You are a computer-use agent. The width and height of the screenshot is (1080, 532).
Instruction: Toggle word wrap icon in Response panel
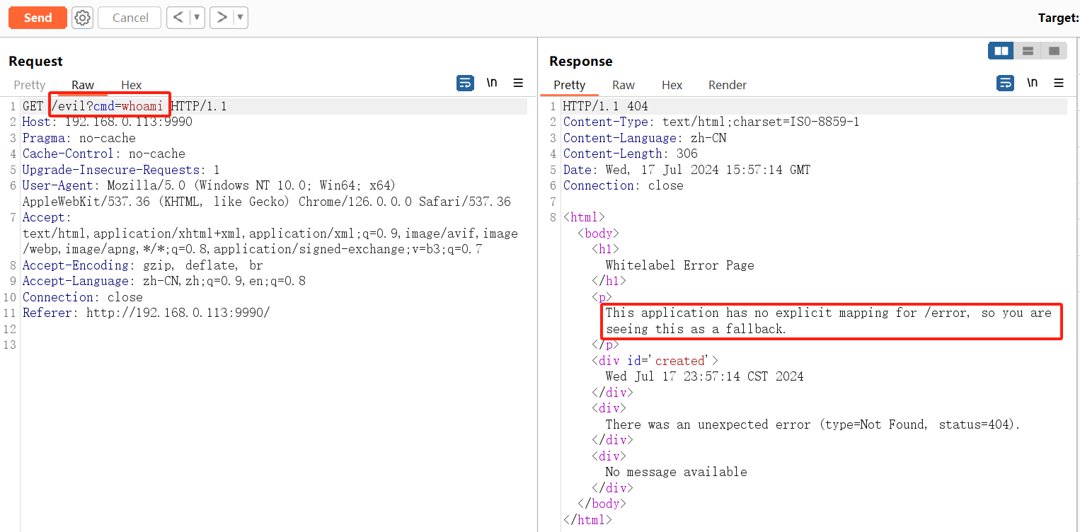click(x=1006, y=83)
